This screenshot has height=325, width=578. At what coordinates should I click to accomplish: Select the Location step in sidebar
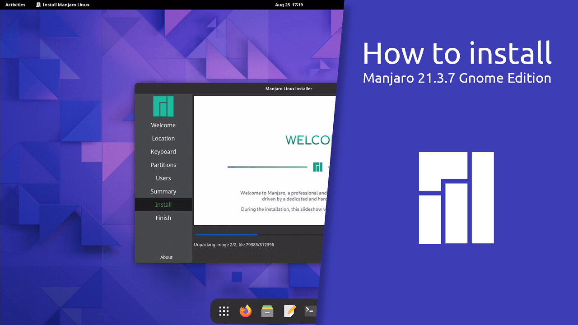coord(163,139)
